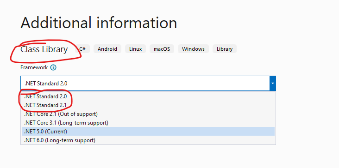This screenshot has height=168, width=339.
Task: Select .NET Core 2.1 (Out of support)
Action: (x=148, y=114)
